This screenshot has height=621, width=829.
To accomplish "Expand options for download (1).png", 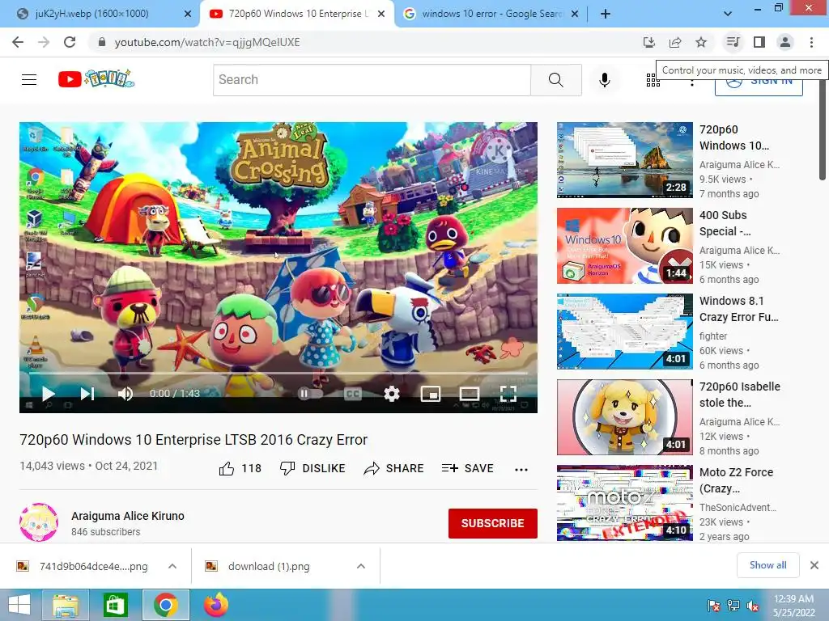I will pos(361,566).
